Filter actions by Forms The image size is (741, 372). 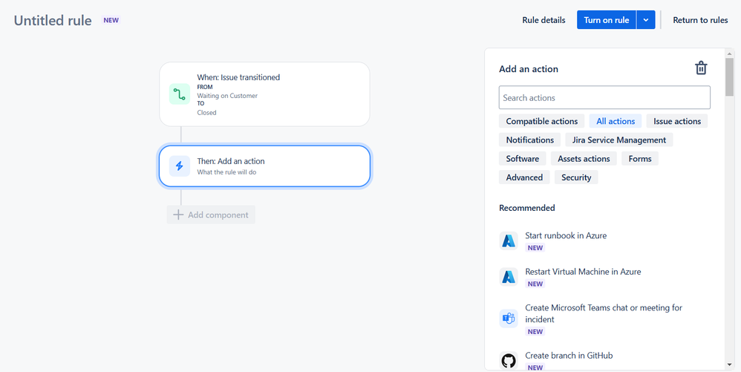click(640, 159)
